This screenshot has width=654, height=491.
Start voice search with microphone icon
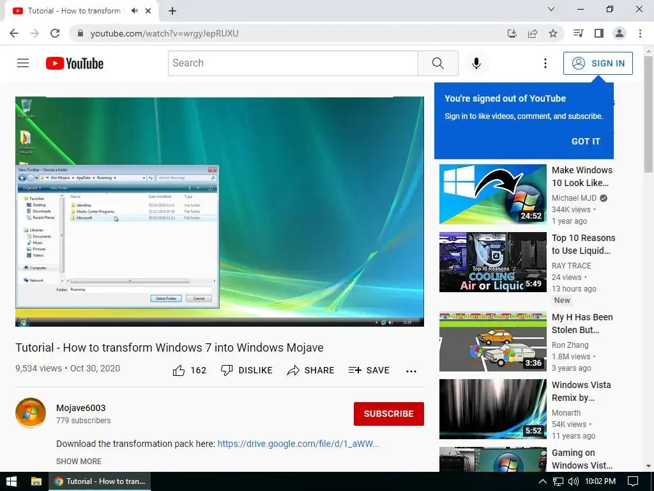(476, 63)
